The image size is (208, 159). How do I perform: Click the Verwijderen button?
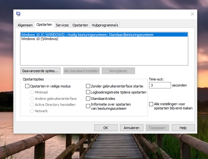(118, 71)
